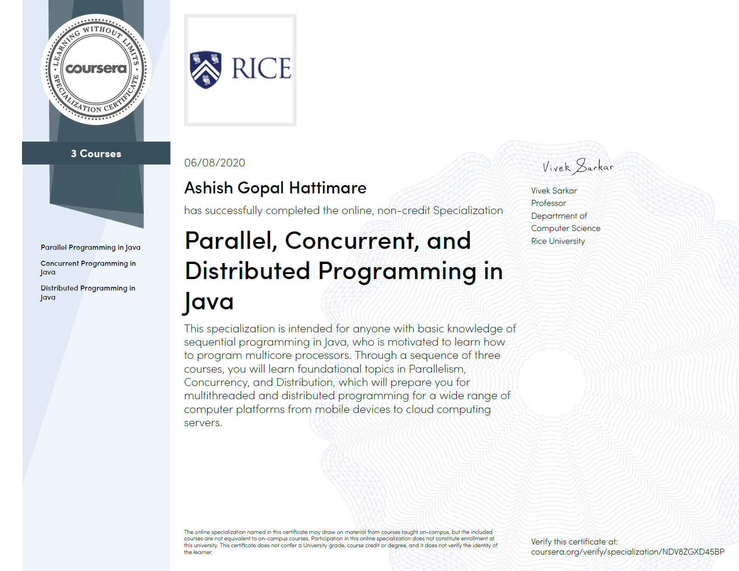
Task: Click the Professor title text
Action: (x=548, y=203)
